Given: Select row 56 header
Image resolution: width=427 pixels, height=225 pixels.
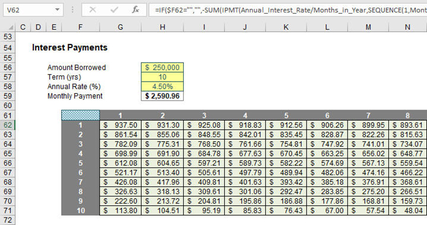Looking at the screenshot, I should 8,67.
